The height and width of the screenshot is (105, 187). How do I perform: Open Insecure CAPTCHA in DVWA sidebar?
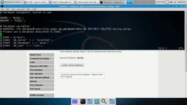[41, 66]
